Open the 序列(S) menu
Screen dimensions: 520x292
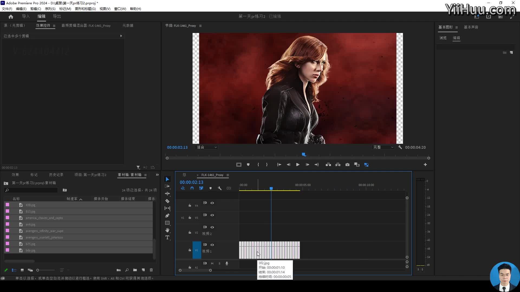pyautogui.click(x=50, y=9)
